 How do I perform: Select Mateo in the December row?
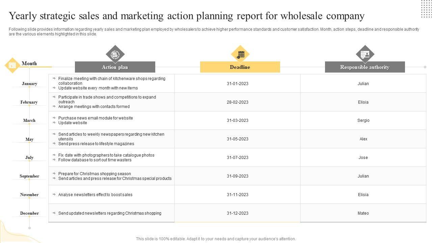coord(363,213)
